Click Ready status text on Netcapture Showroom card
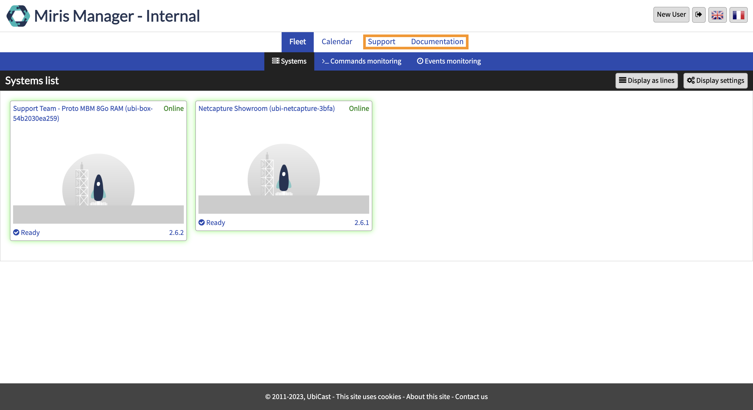This screenshot has height=410, width=753. pos(216,223)
